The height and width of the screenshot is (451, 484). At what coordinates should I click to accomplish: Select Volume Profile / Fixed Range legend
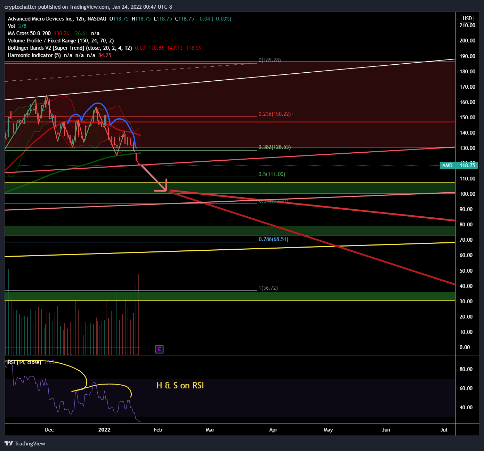click(61, 41)
